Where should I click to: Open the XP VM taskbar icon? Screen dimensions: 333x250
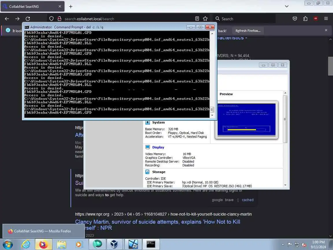pos(133,244)
